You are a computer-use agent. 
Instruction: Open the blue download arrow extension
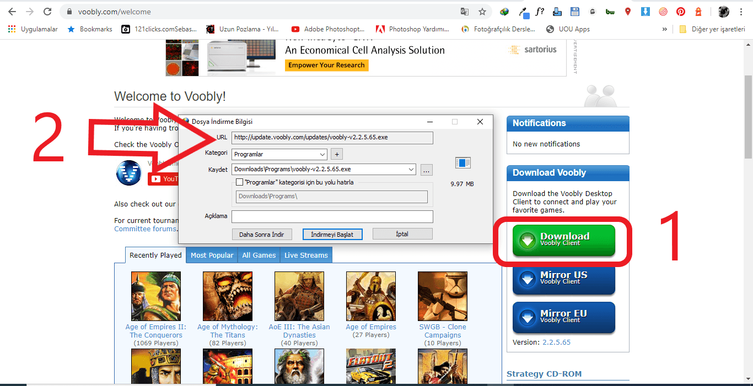click(646, 12)
